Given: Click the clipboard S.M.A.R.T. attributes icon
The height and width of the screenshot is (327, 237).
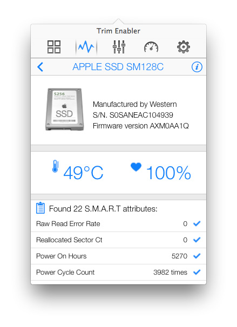Looking at the screenshot, I should click(x=40, y=208).
